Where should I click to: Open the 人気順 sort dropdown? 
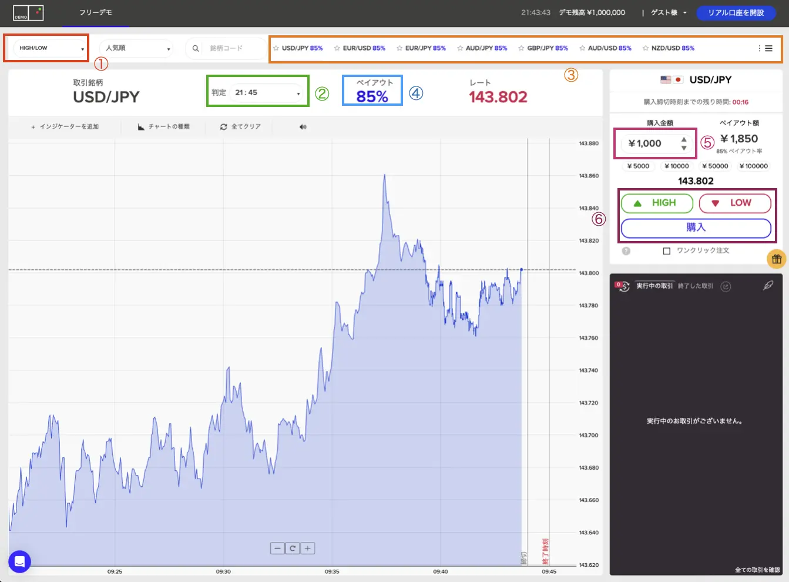point(136,48)
